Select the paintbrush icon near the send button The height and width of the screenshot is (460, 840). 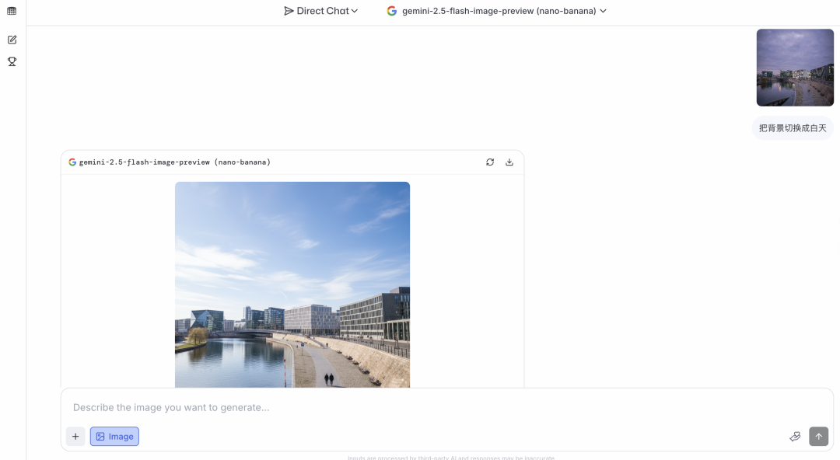(795, 436)
